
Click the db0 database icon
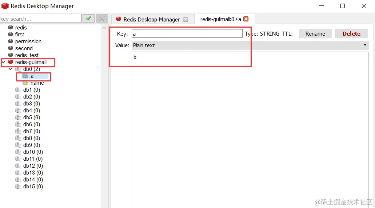tap(18, 69)
